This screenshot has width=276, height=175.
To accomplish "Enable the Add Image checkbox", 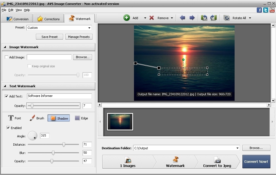I will tap(6, 57).
